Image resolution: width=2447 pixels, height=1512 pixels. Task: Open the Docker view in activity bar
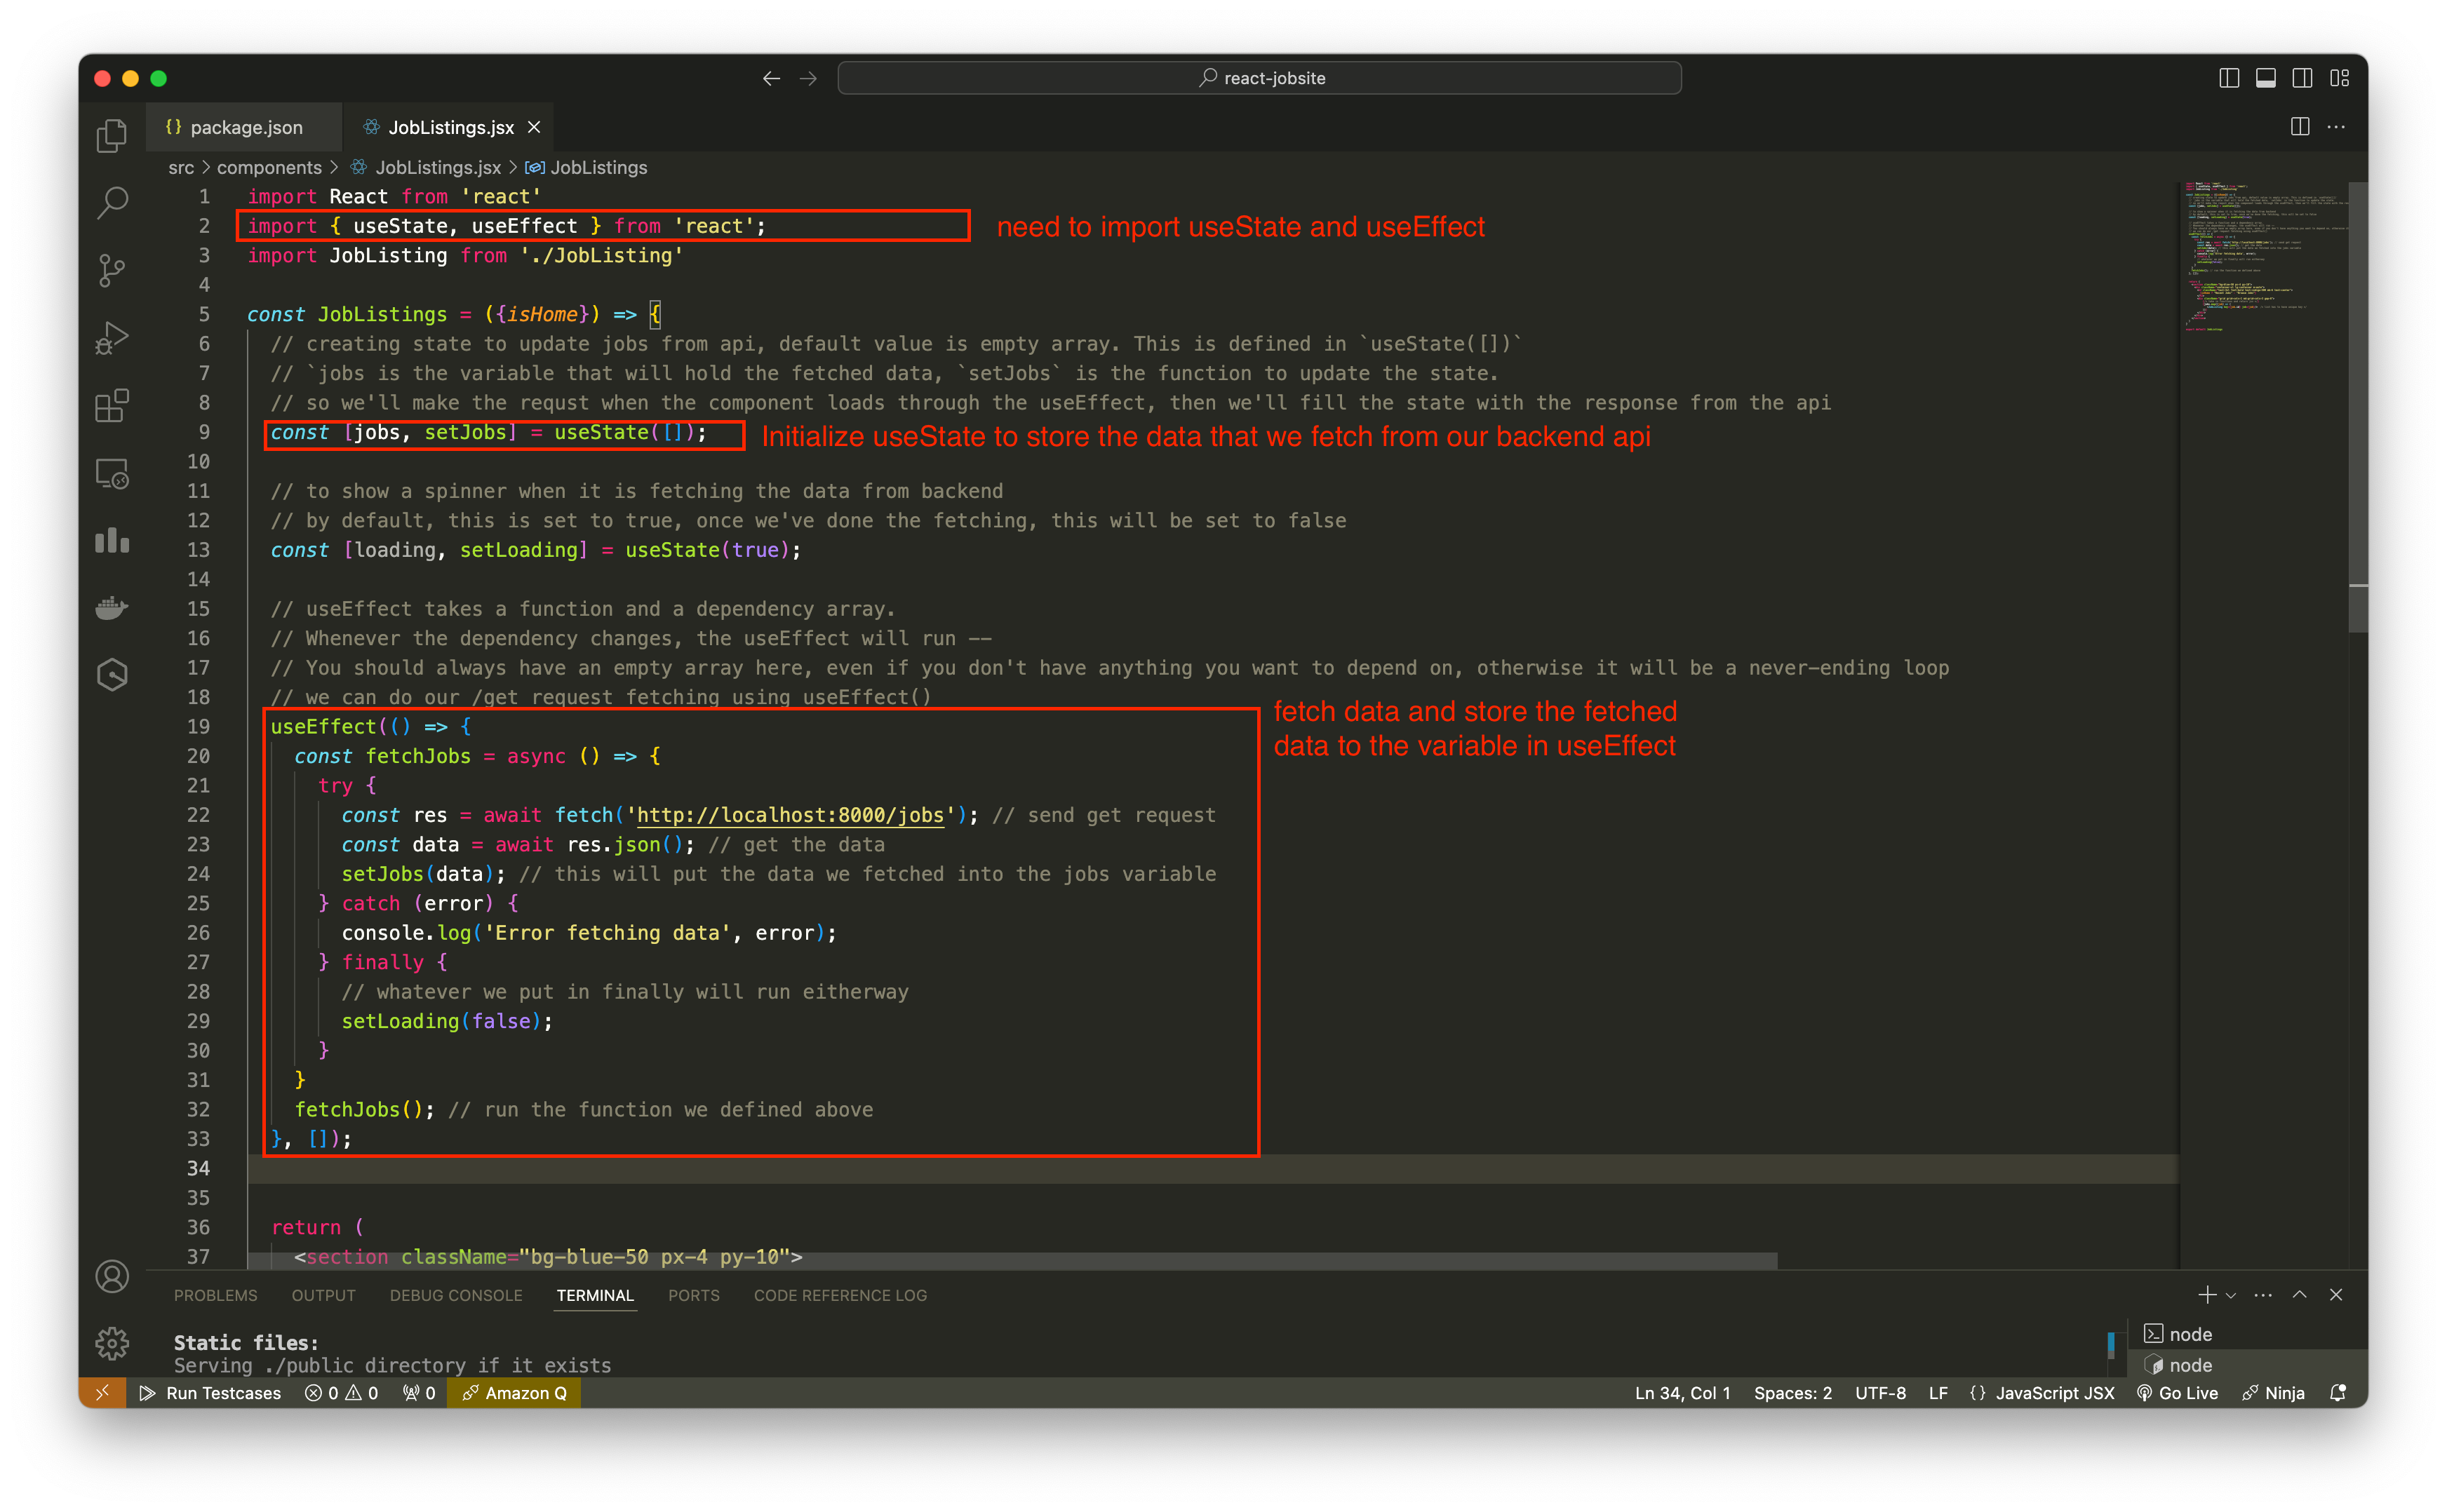click(x=112, y=608)
